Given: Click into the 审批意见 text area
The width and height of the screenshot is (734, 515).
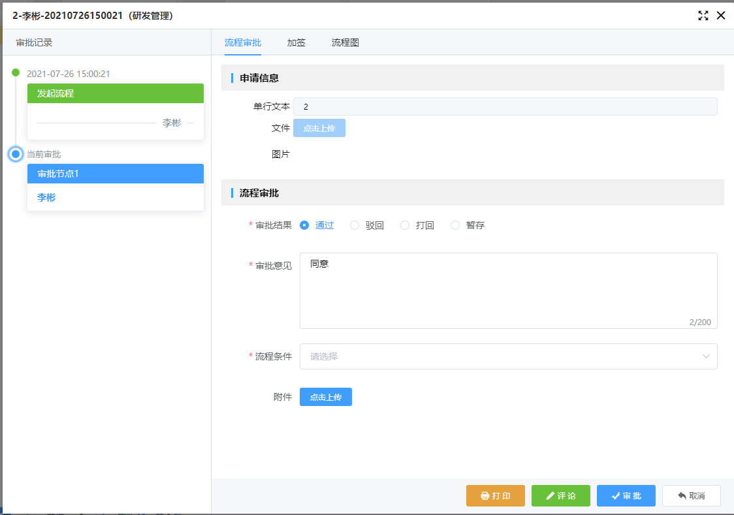Looking at the screenshot, I should (x=508, y=291).
